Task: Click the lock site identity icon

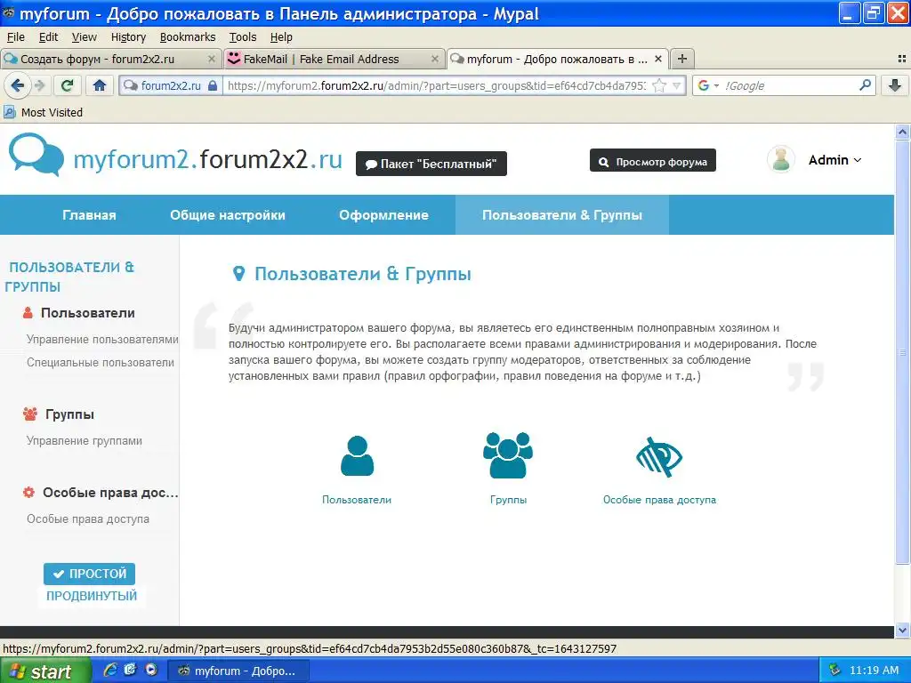Action: [x=213, y=86]
